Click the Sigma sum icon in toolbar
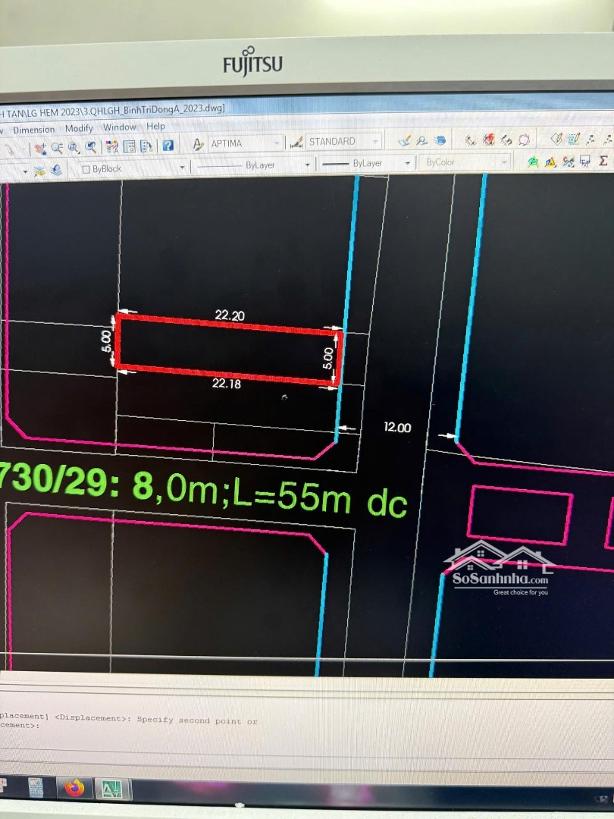Screen dimensions: 614x819 pos(603,161)
